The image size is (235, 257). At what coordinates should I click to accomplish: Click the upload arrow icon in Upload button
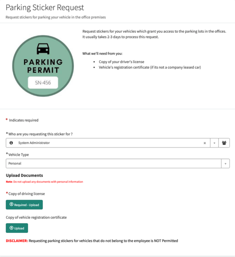(x=11, y=228)
